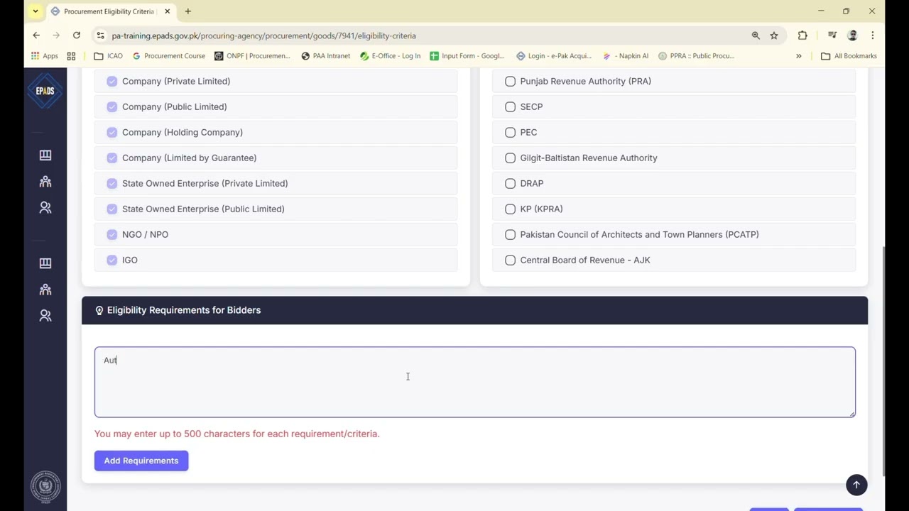Click the Add Requirements button
909x511 pixels.
[x=141, y=461]
